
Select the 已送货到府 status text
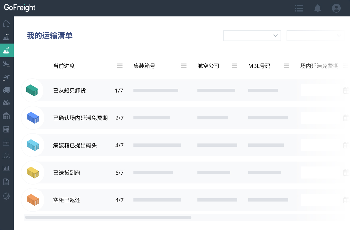[x=67, y=173]
